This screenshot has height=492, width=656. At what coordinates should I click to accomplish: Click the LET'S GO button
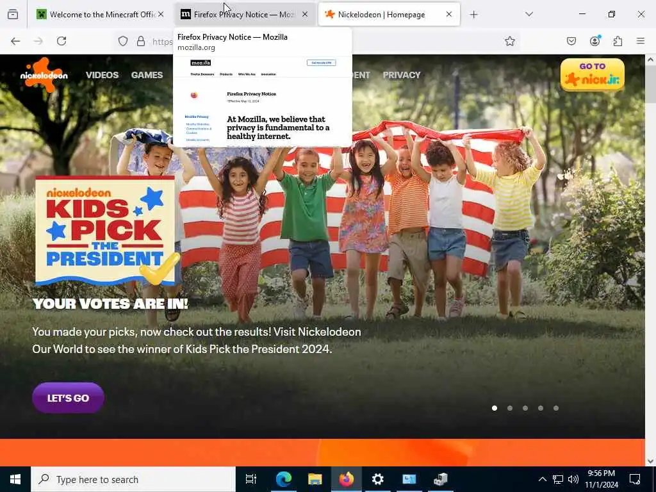[68, 398]
